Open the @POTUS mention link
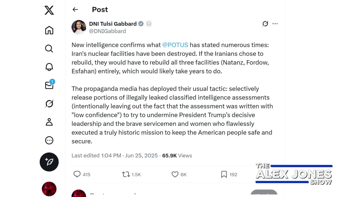This screenshot has width=351, height=197. coord(175,45)
